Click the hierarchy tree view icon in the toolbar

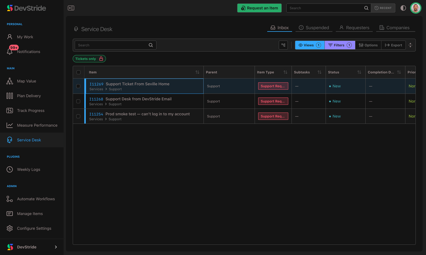[x=283, y=45]
